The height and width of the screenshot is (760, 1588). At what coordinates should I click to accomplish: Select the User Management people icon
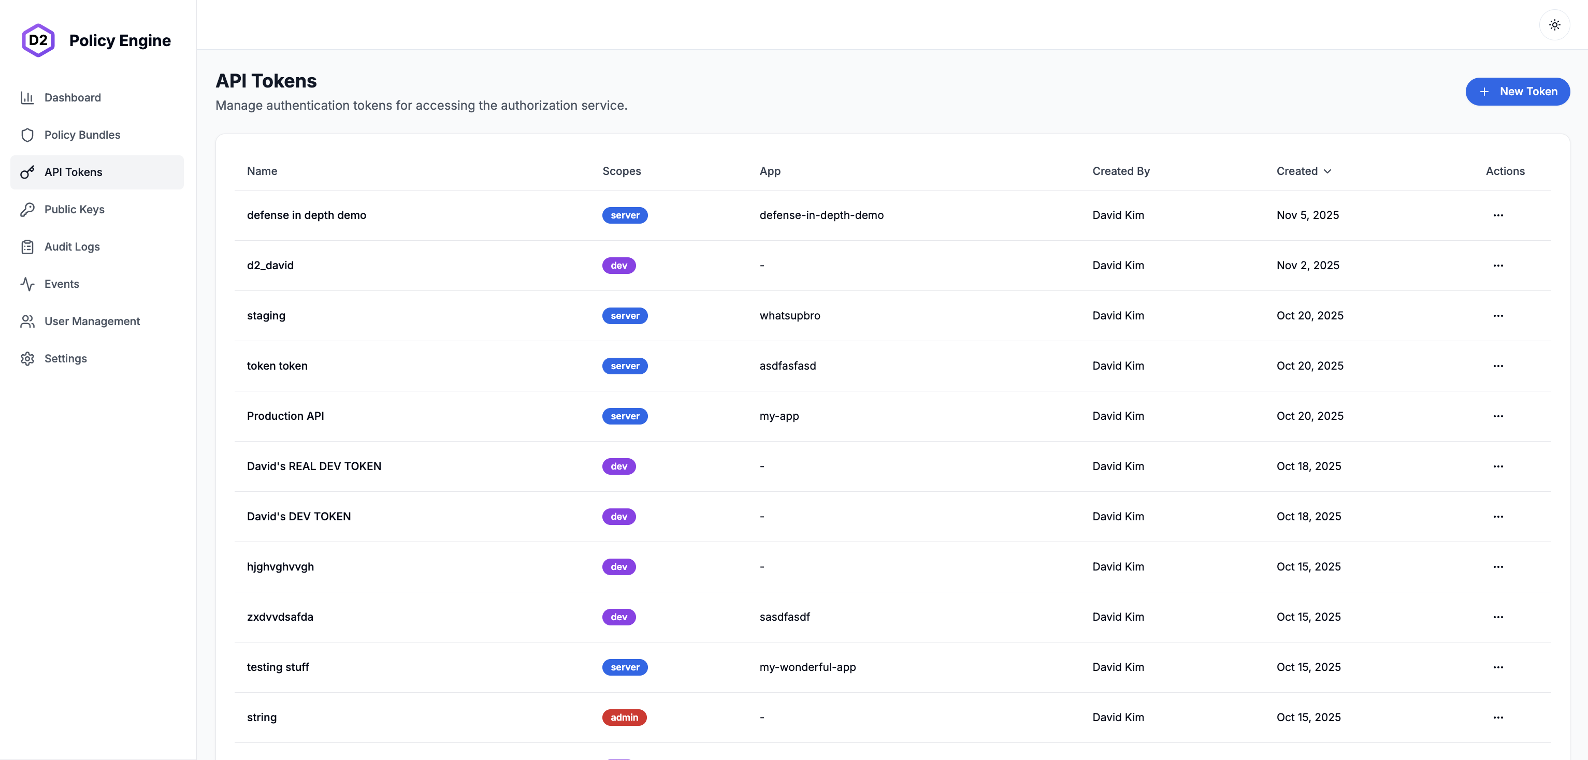pyautogui.click(x=28, y=321)
